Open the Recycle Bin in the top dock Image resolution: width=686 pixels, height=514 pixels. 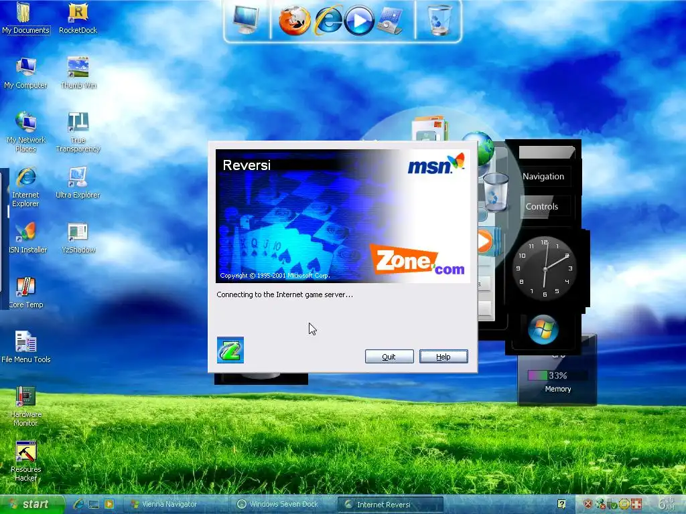[x=439, y=20]
